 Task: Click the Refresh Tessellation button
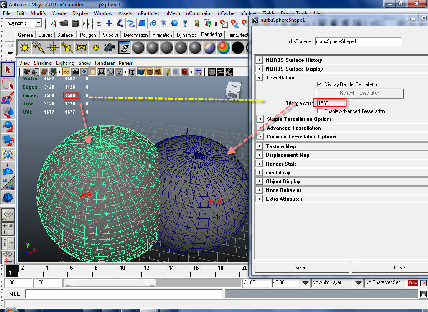click(x=360, y=93)
